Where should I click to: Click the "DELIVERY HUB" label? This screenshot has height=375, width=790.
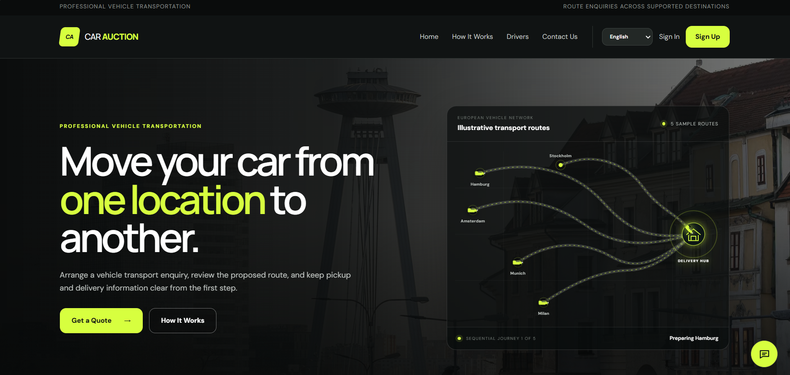point(693,261)
